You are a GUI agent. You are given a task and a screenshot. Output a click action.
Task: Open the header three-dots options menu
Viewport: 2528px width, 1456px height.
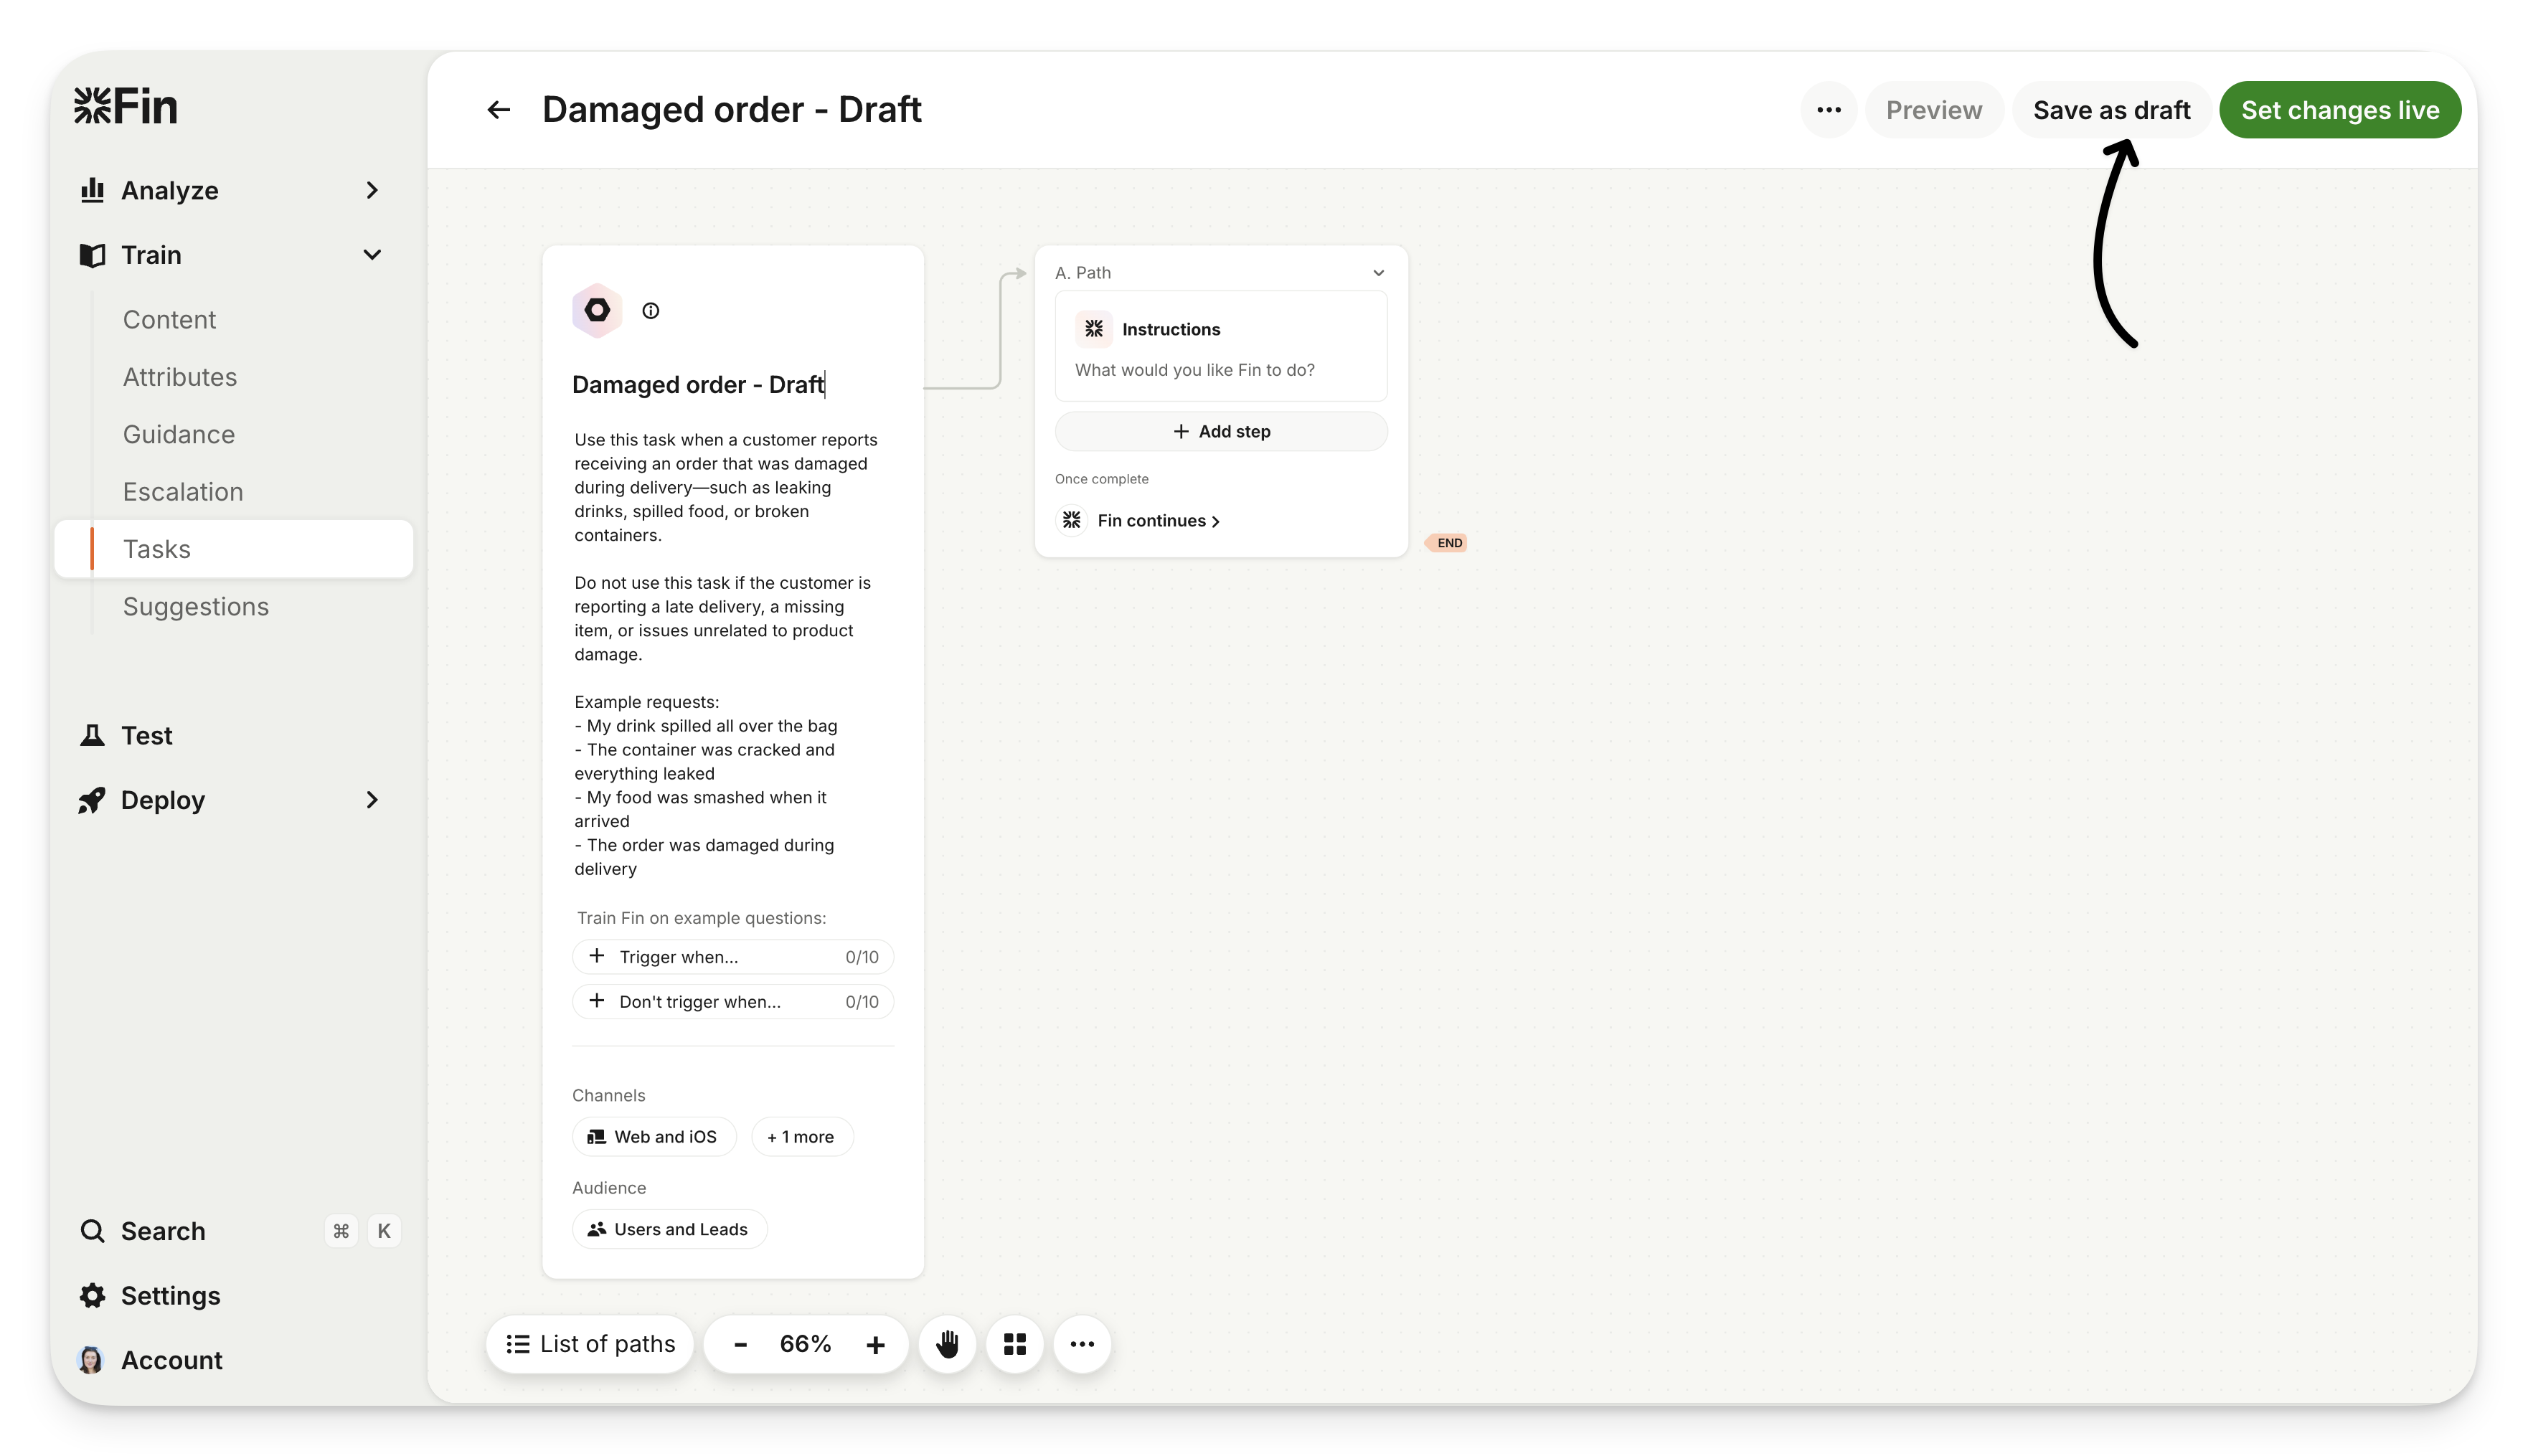point(1828,110)
